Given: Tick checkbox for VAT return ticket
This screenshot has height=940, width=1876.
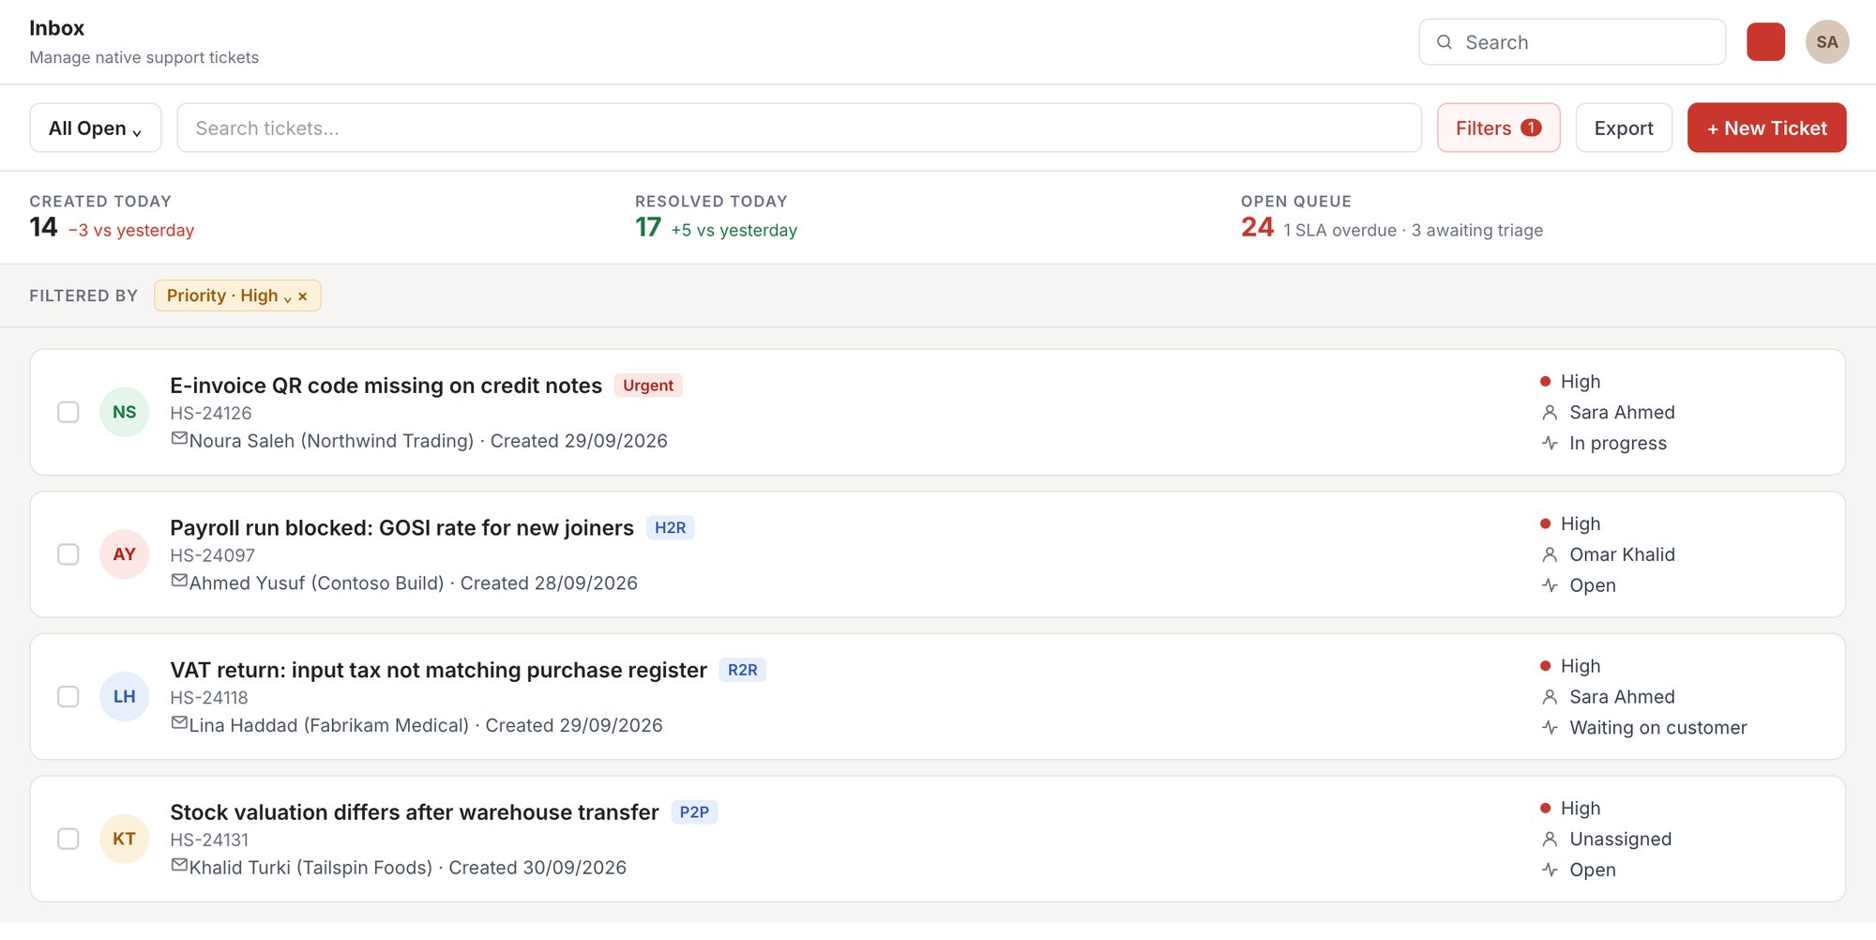Looking at the screenshot, I should tap(68, 696).
